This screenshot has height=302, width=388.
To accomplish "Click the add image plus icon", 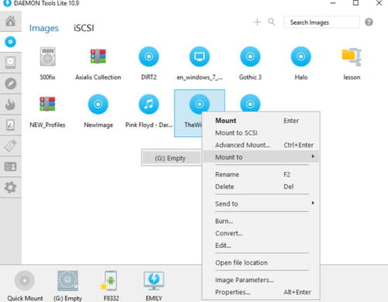I will click(257, 22).
